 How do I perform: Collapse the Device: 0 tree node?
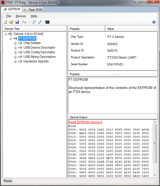click(6, 34)
